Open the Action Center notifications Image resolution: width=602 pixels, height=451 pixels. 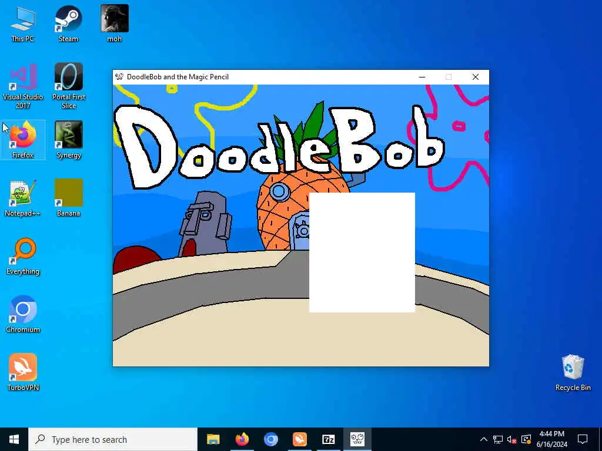(583, 439)
